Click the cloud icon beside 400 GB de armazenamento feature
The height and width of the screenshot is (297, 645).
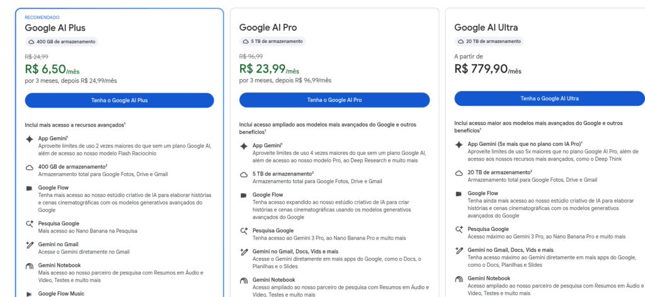(x=29, y=167)
